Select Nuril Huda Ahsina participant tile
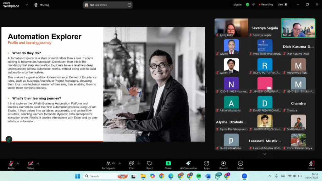 point(231,141)
